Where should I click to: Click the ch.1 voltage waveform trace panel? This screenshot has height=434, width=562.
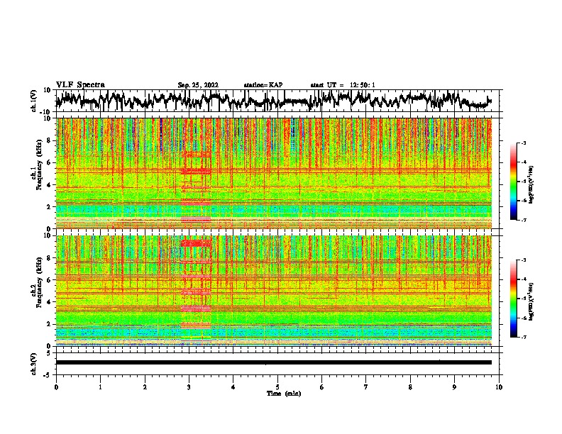277,101
